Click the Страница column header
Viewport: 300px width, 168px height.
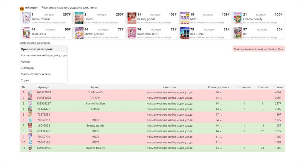pos(244,87)
